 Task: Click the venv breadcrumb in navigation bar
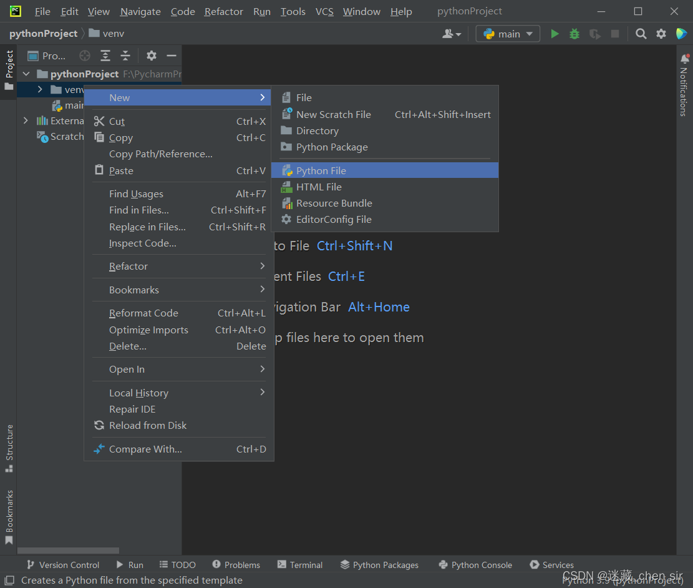tap(107, 34)
